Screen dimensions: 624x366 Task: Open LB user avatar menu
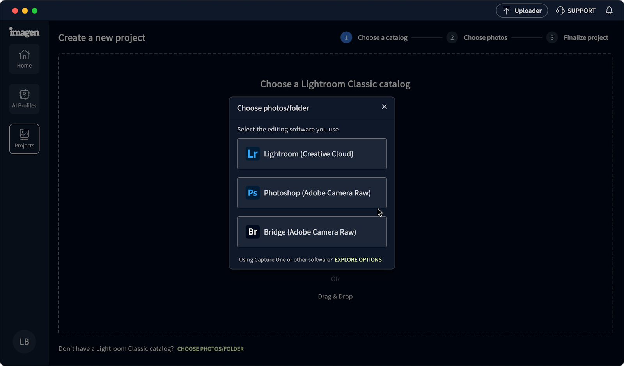[24, 342]
